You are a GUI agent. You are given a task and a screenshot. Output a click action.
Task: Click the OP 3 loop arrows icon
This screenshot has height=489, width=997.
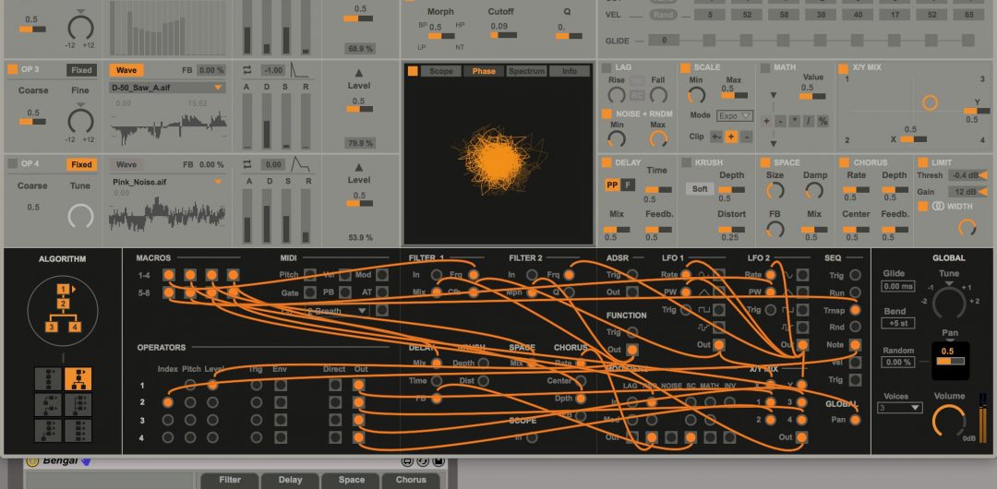(x=247, y=70)
